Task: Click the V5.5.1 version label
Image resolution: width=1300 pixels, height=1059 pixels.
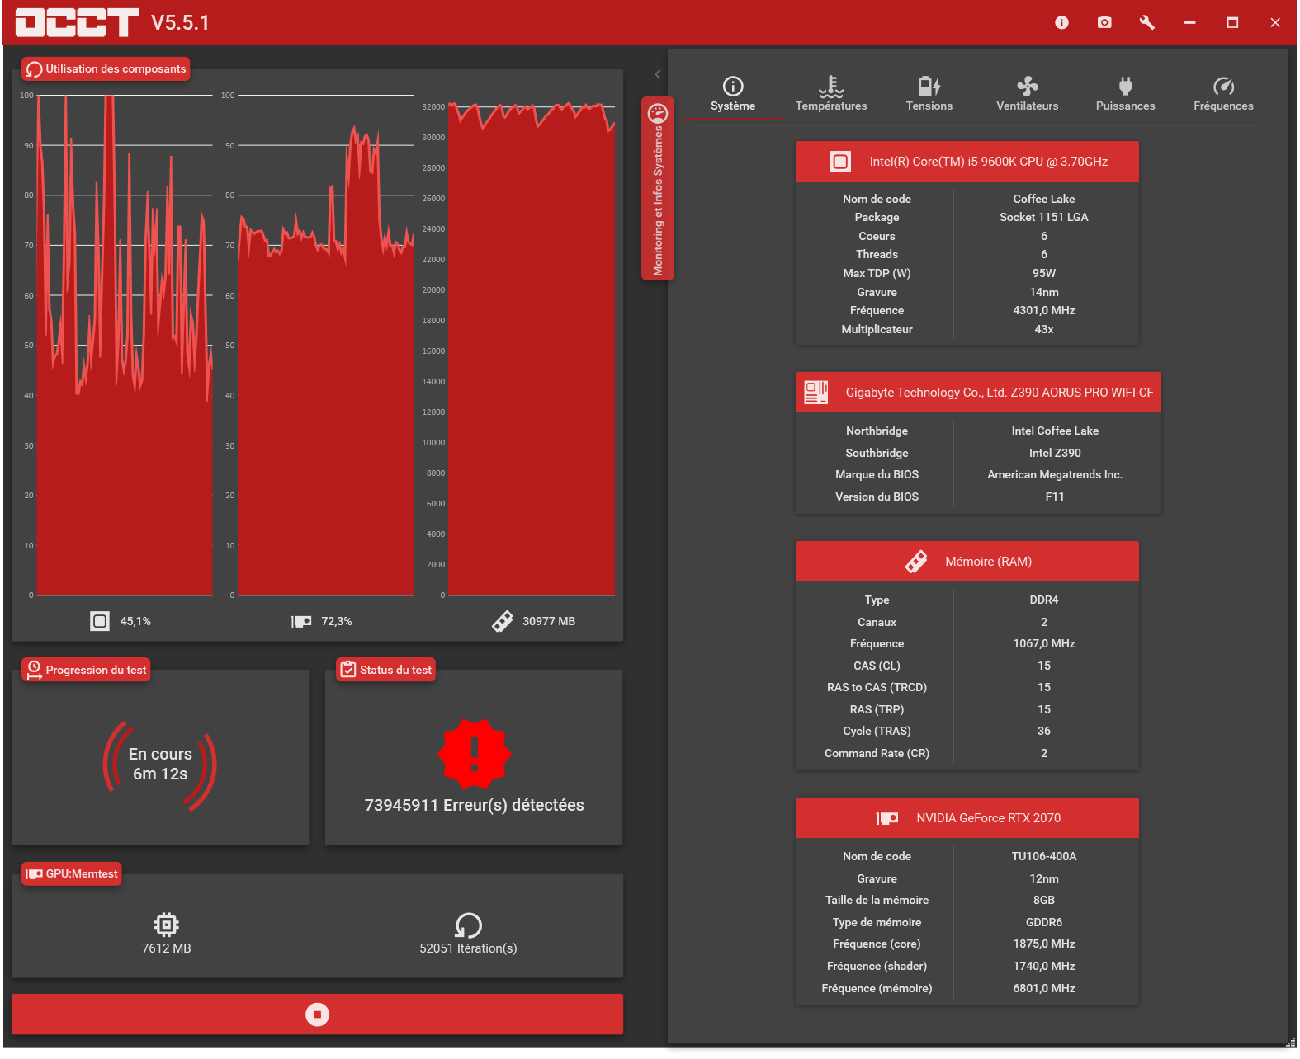Action: coord(180,22)
